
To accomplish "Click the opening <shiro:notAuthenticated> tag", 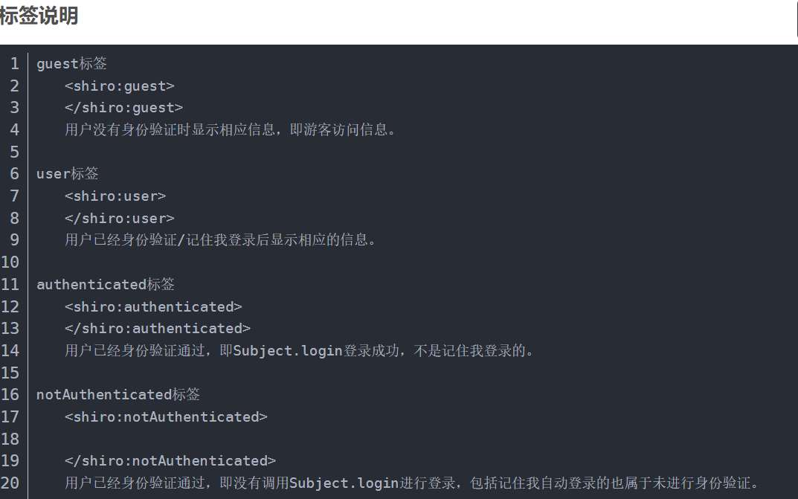I will (x=166, y=417).
